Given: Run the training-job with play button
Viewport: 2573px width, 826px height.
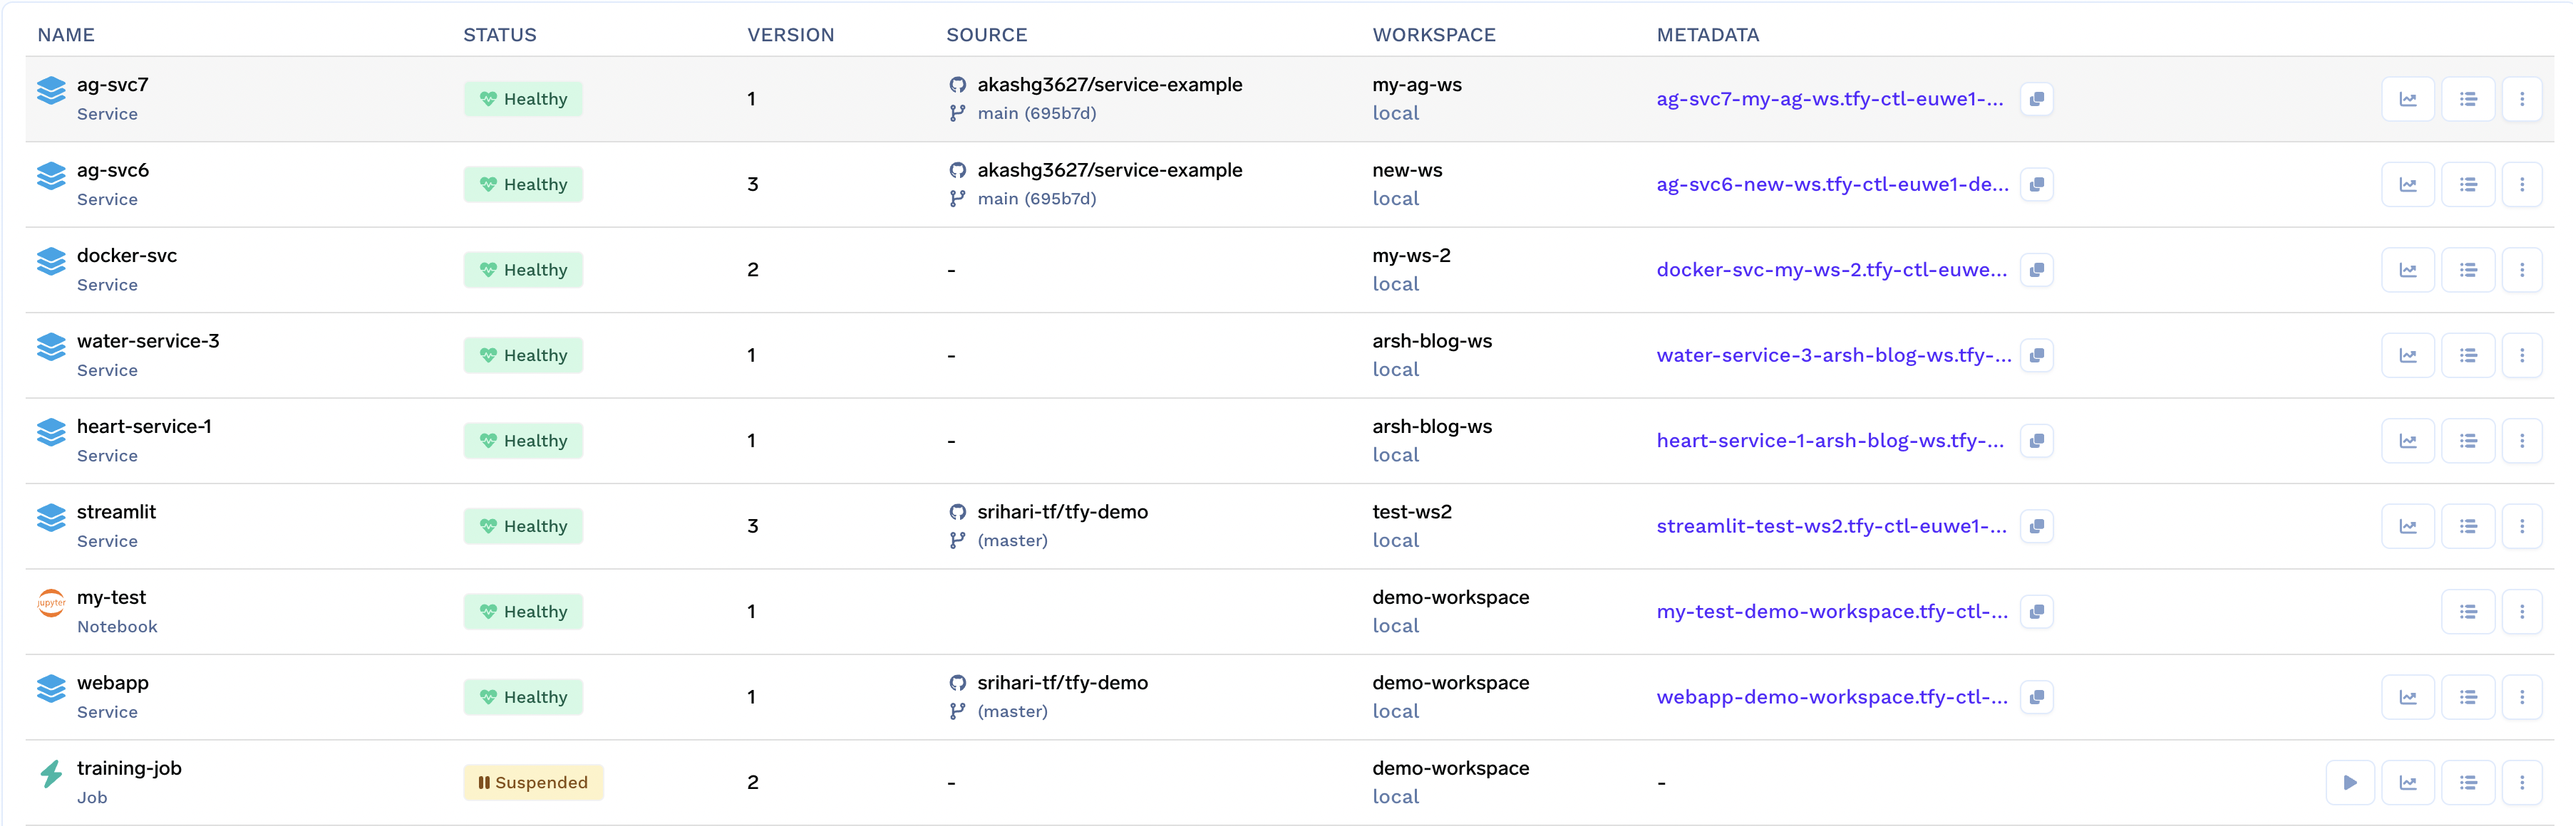Looking at the screenshot, I should [x=2350, y=782].
